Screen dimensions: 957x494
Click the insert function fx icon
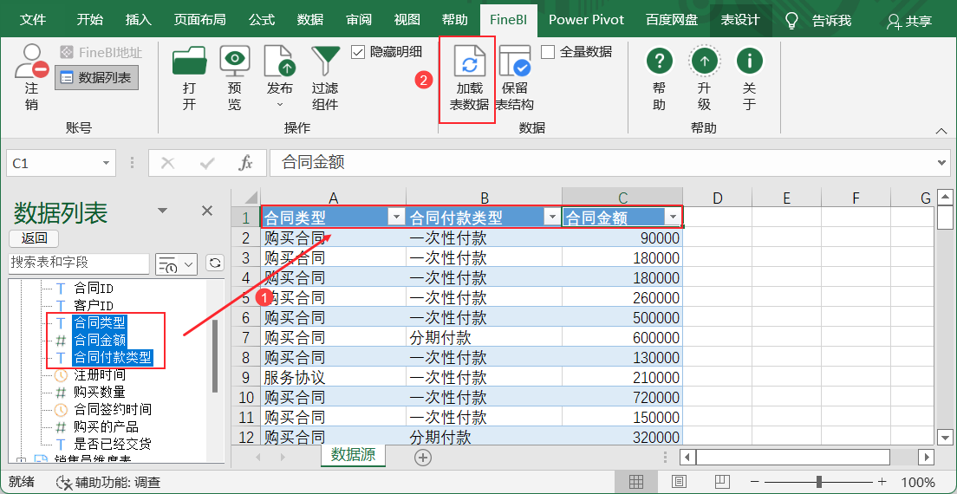245,164
